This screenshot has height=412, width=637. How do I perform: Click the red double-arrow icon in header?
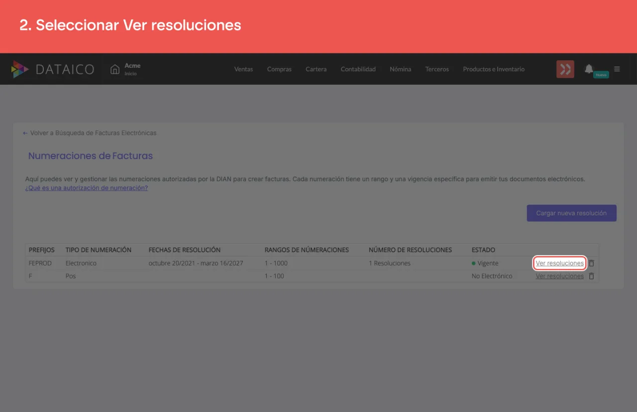coord(565,69)
